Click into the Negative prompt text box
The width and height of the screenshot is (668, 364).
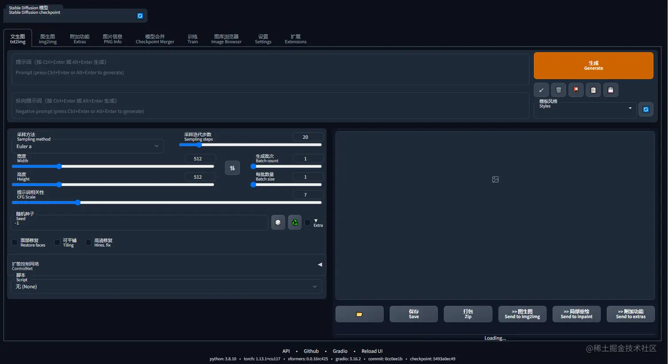coord(270,106)
